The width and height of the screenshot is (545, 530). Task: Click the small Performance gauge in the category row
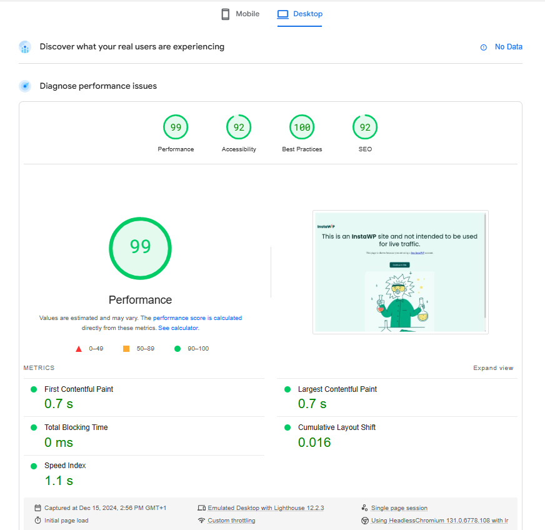pos(176,127)
